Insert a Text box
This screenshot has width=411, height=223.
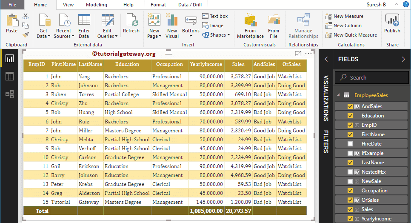pos(215,16)
